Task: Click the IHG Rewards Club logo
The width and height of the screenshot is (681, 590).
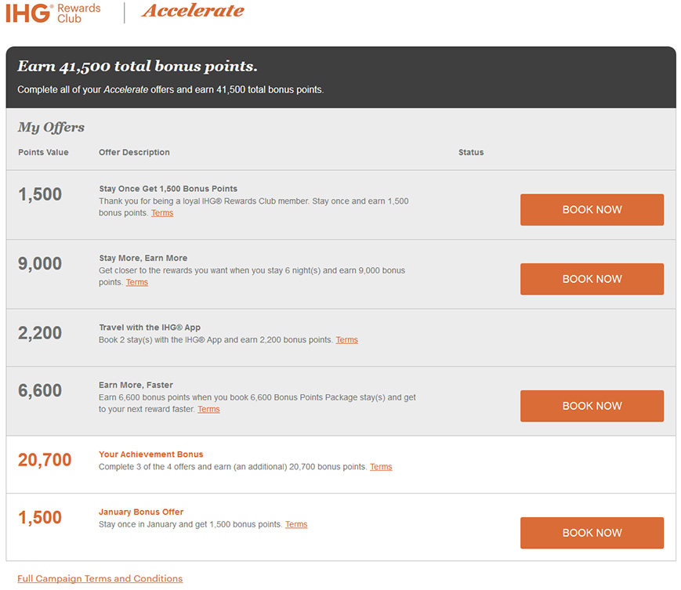Action: coord(53,13)
